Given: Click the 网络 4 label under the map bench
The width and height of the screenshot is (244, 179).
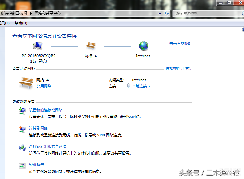Looking at the screenshot, I should [x=91, y=56].
